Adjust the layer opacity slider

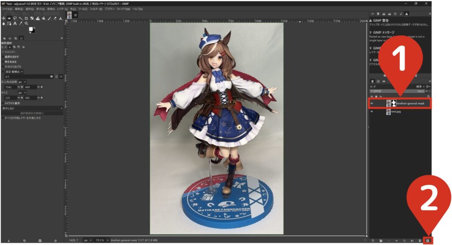click(397, 91)
